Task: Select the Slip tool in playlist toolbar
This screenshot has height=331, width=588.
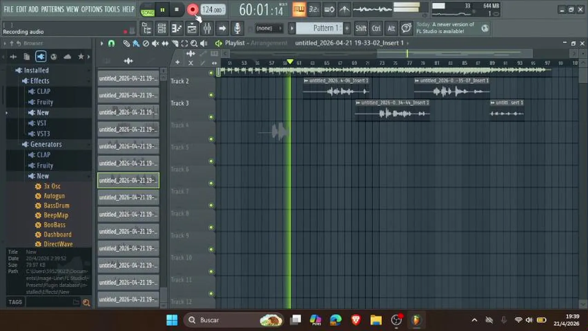Action: coord(165,43)
